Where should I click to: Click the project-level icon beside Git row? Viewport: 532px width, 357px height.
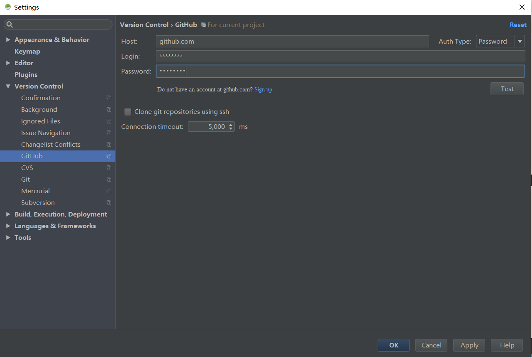pyautogui.click(x=109, y=180)
